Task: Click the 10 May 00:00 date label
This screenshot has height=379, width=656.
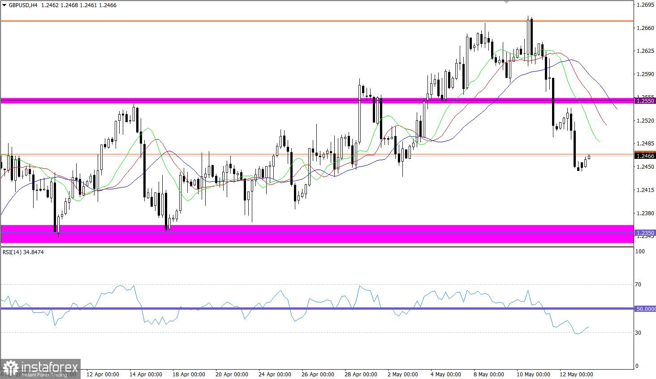Action: 533,375
